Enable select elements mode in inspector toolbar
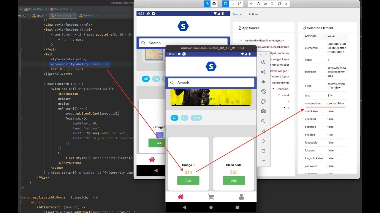Viewport: 380px width, 213px height. pyautogui.click(x=226, y=4)
